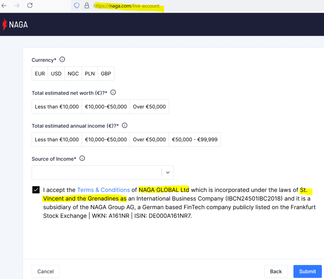Focus the Source of Income field
The width and height of the screenshot is (324, 279).
point(103,173)
